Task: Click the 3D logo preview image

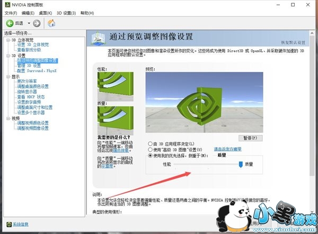Action: pos(204,102)
